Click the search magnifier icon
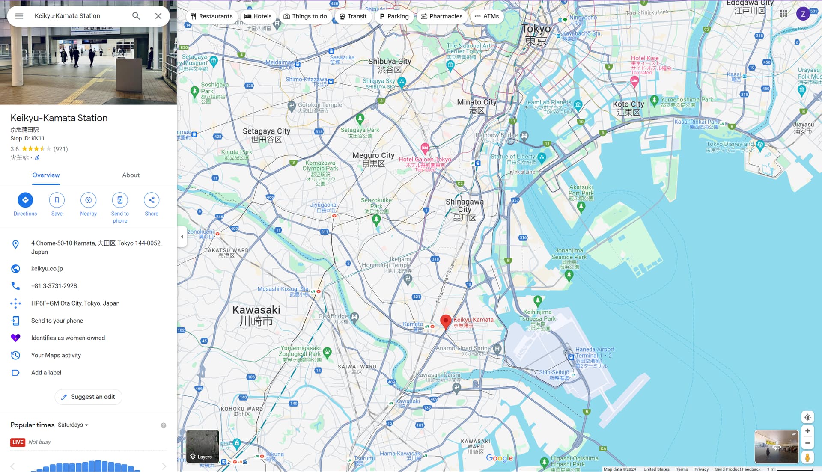The image size is (822, 472). pyautogui.click(x=136, y=16)
